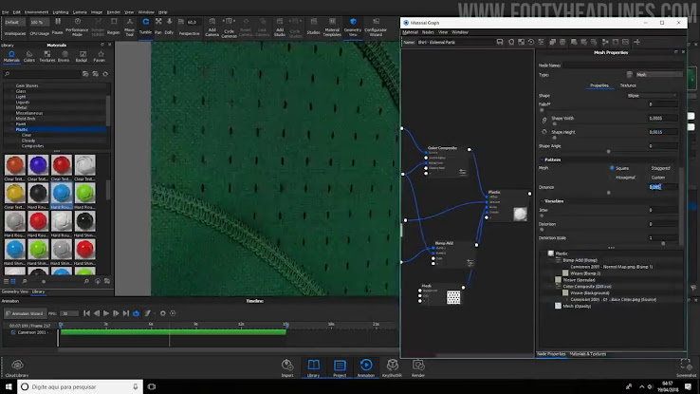The width and height of the screenshot is (700, 394).
Task: Open Material Templates from toolbar
Action: click(332, 27)
